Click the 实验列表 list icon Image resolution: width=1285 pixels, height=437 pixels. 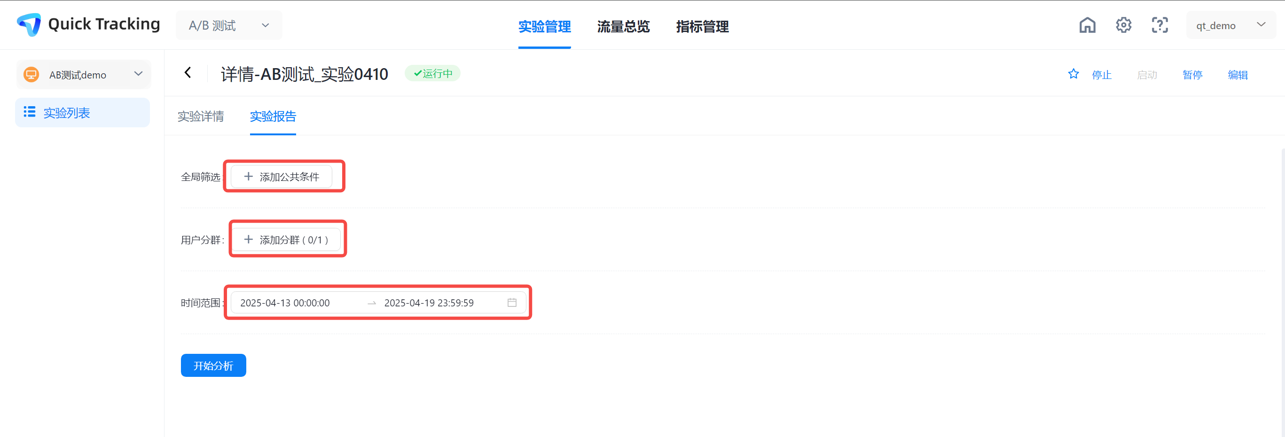coord(30,112)
